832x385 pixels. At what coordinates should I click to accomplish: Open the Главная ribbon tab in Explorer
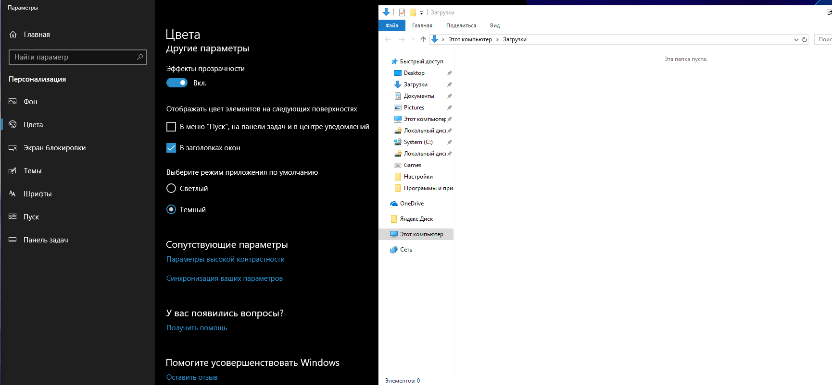tap(422, 25)
